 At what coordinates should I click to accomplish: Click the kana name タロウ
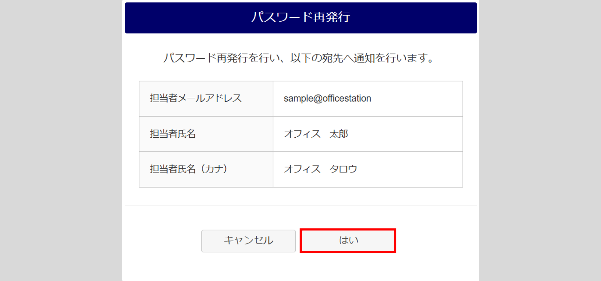343,169
